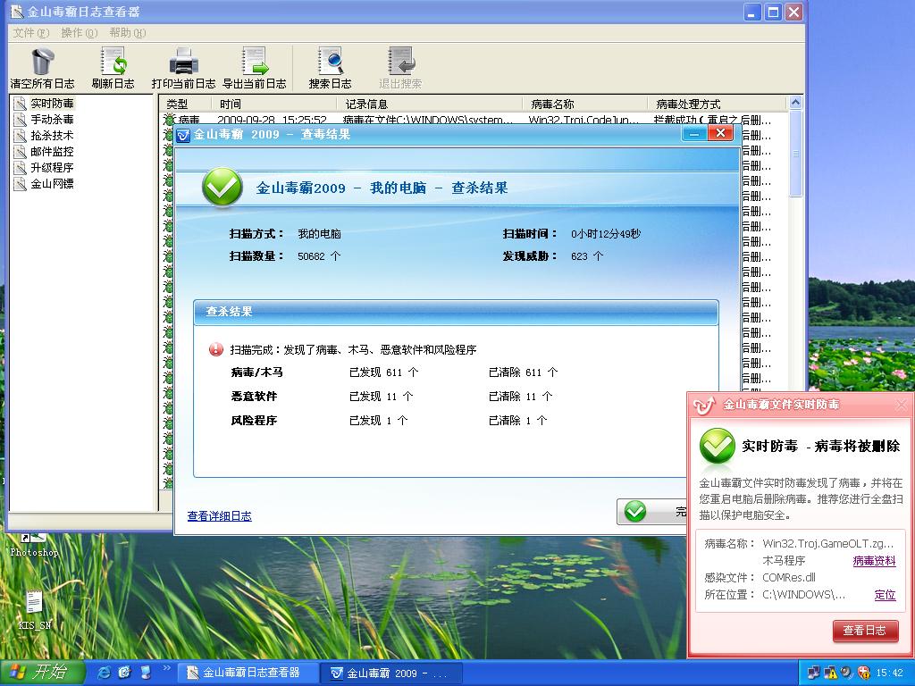Screen dimensions: 915x686
Task: Select 手动杀毒 in the log tree
Action: pos(52,120)
